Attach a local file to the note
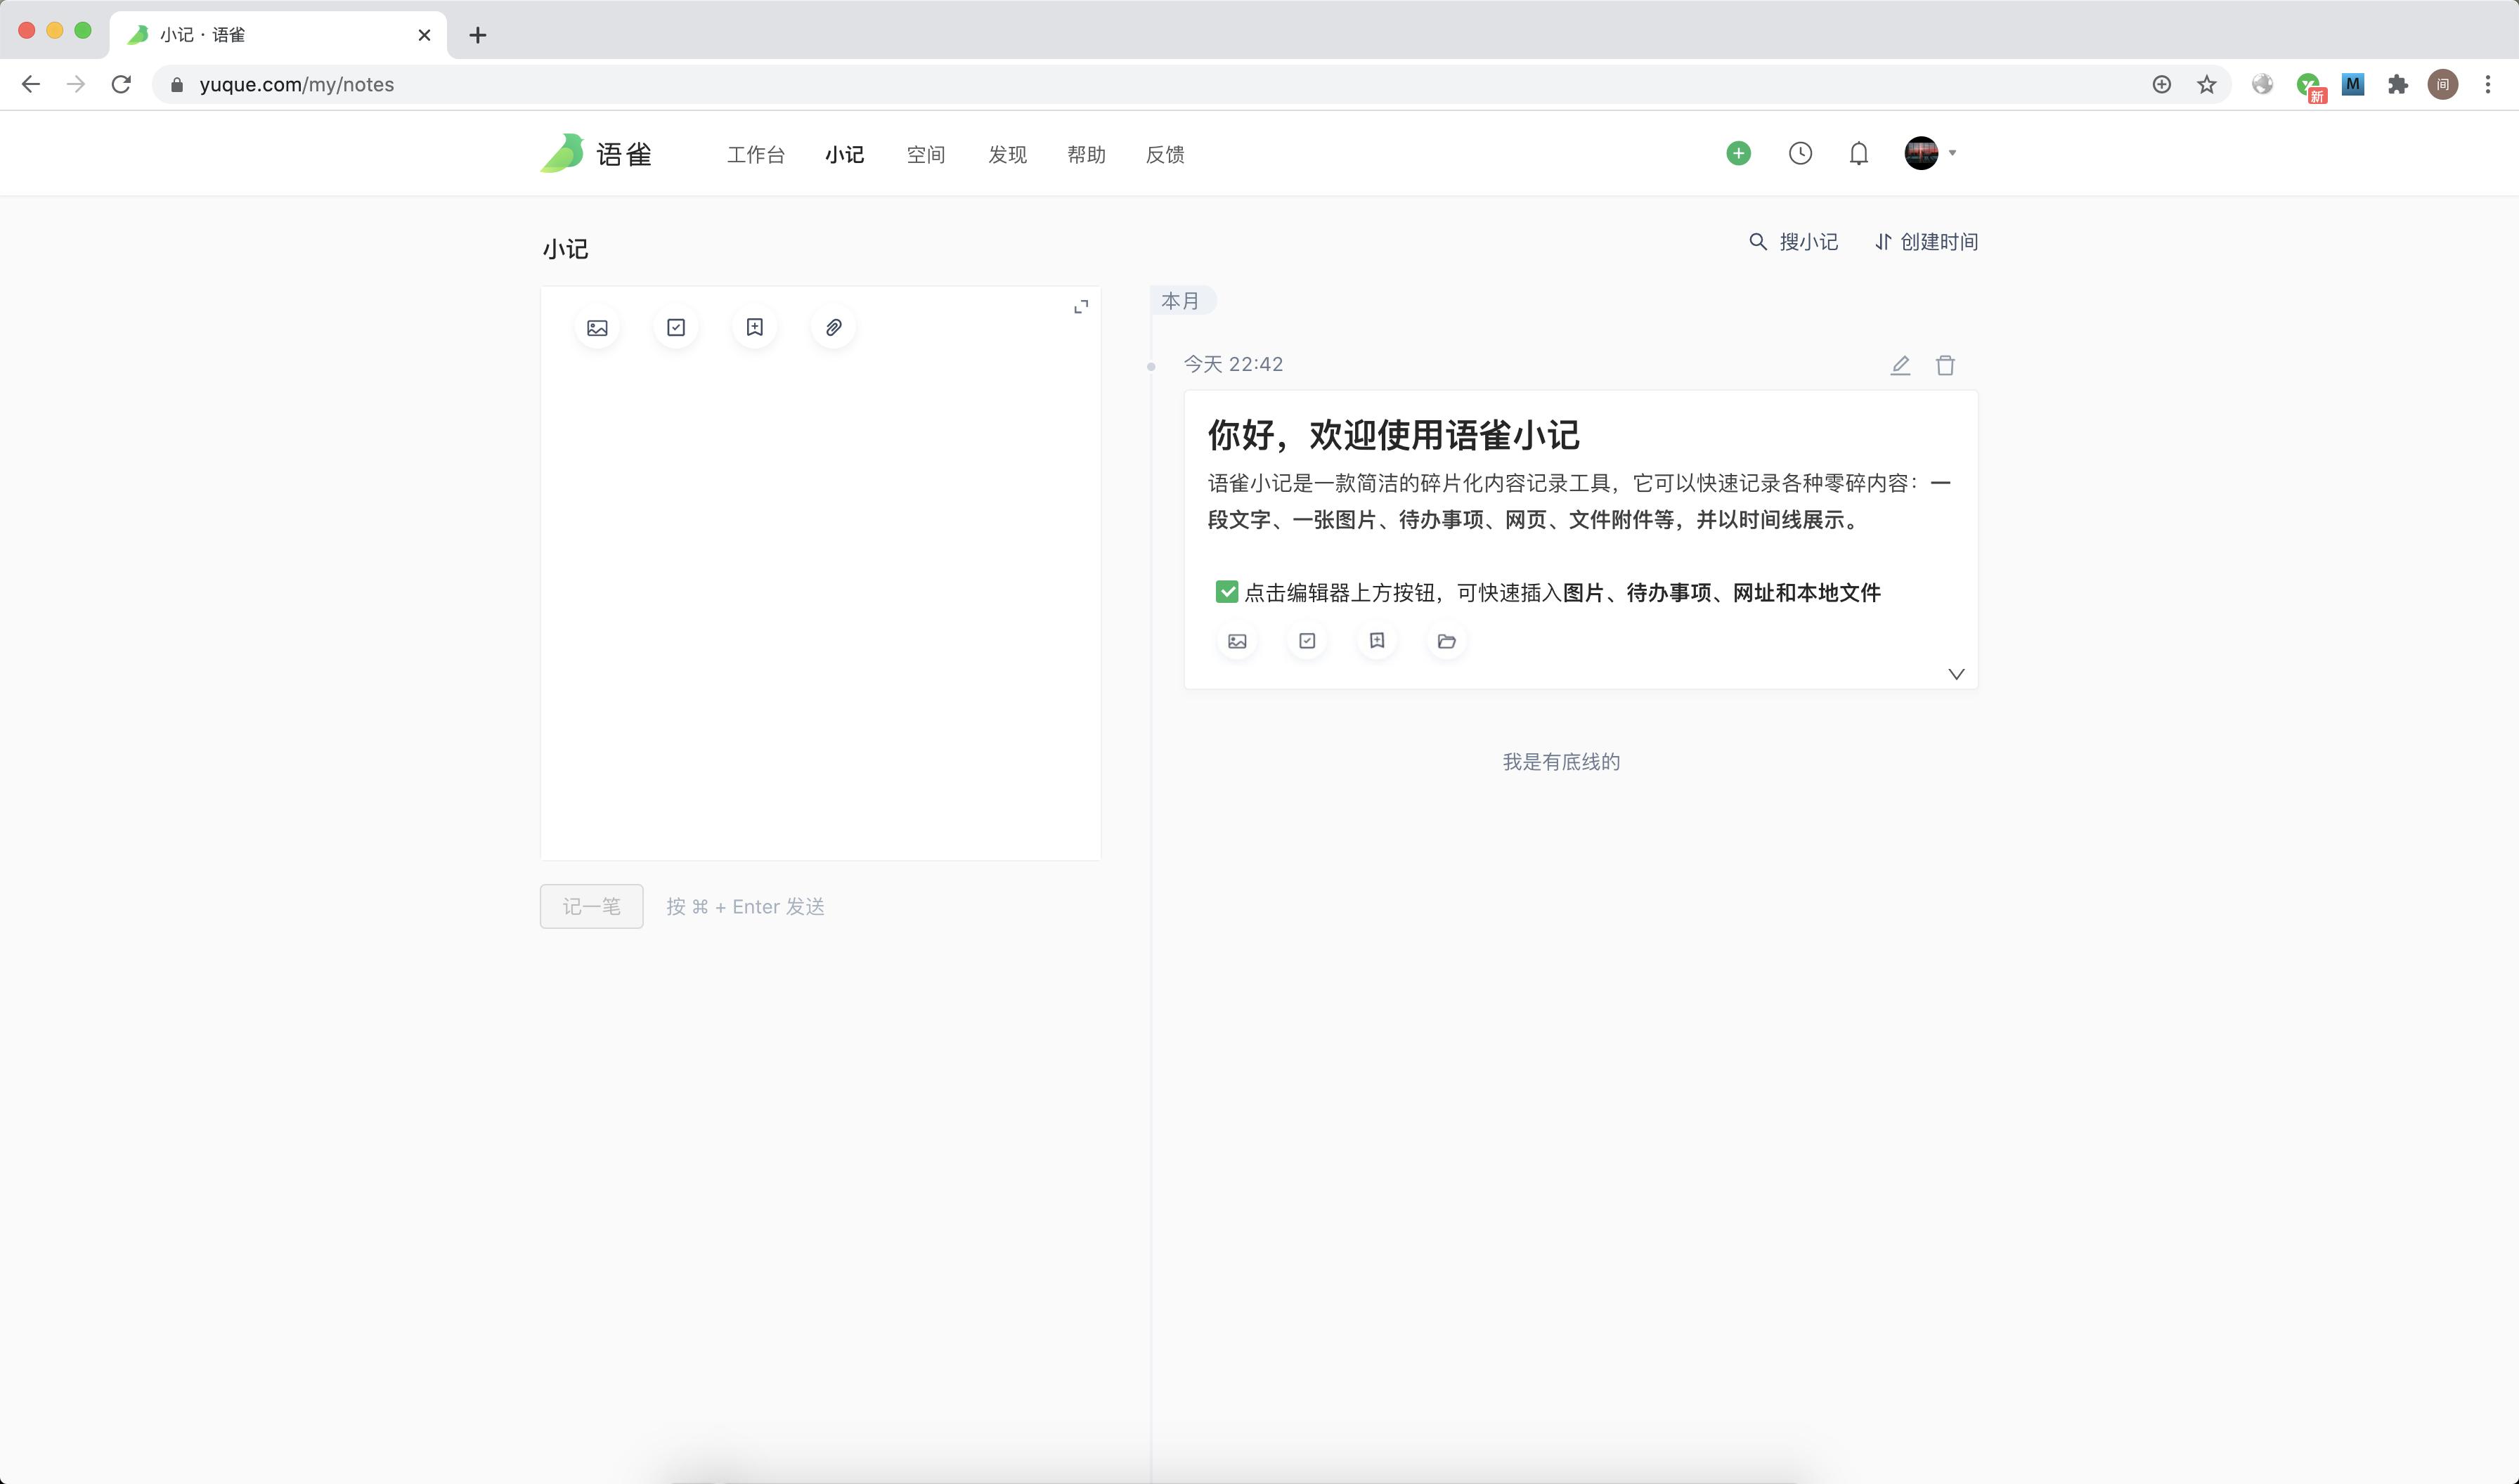Screen dimensions: 2519x1484 (x=833, y=326)
